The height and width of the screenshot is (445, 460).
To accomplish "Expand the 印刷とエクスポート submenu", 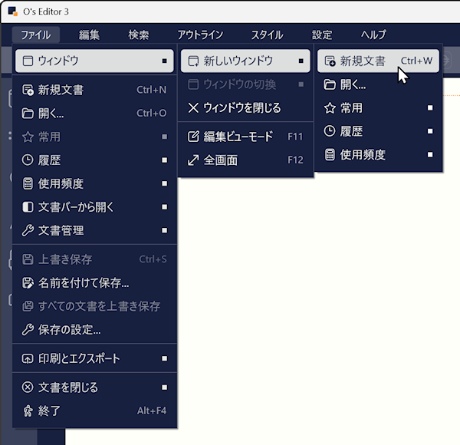I will [x=95, y=358].
